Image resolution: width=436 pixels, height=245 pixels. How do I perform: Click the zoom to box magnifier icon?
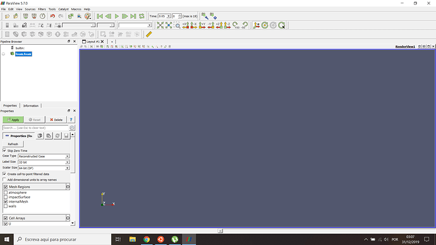coord(178,25)
